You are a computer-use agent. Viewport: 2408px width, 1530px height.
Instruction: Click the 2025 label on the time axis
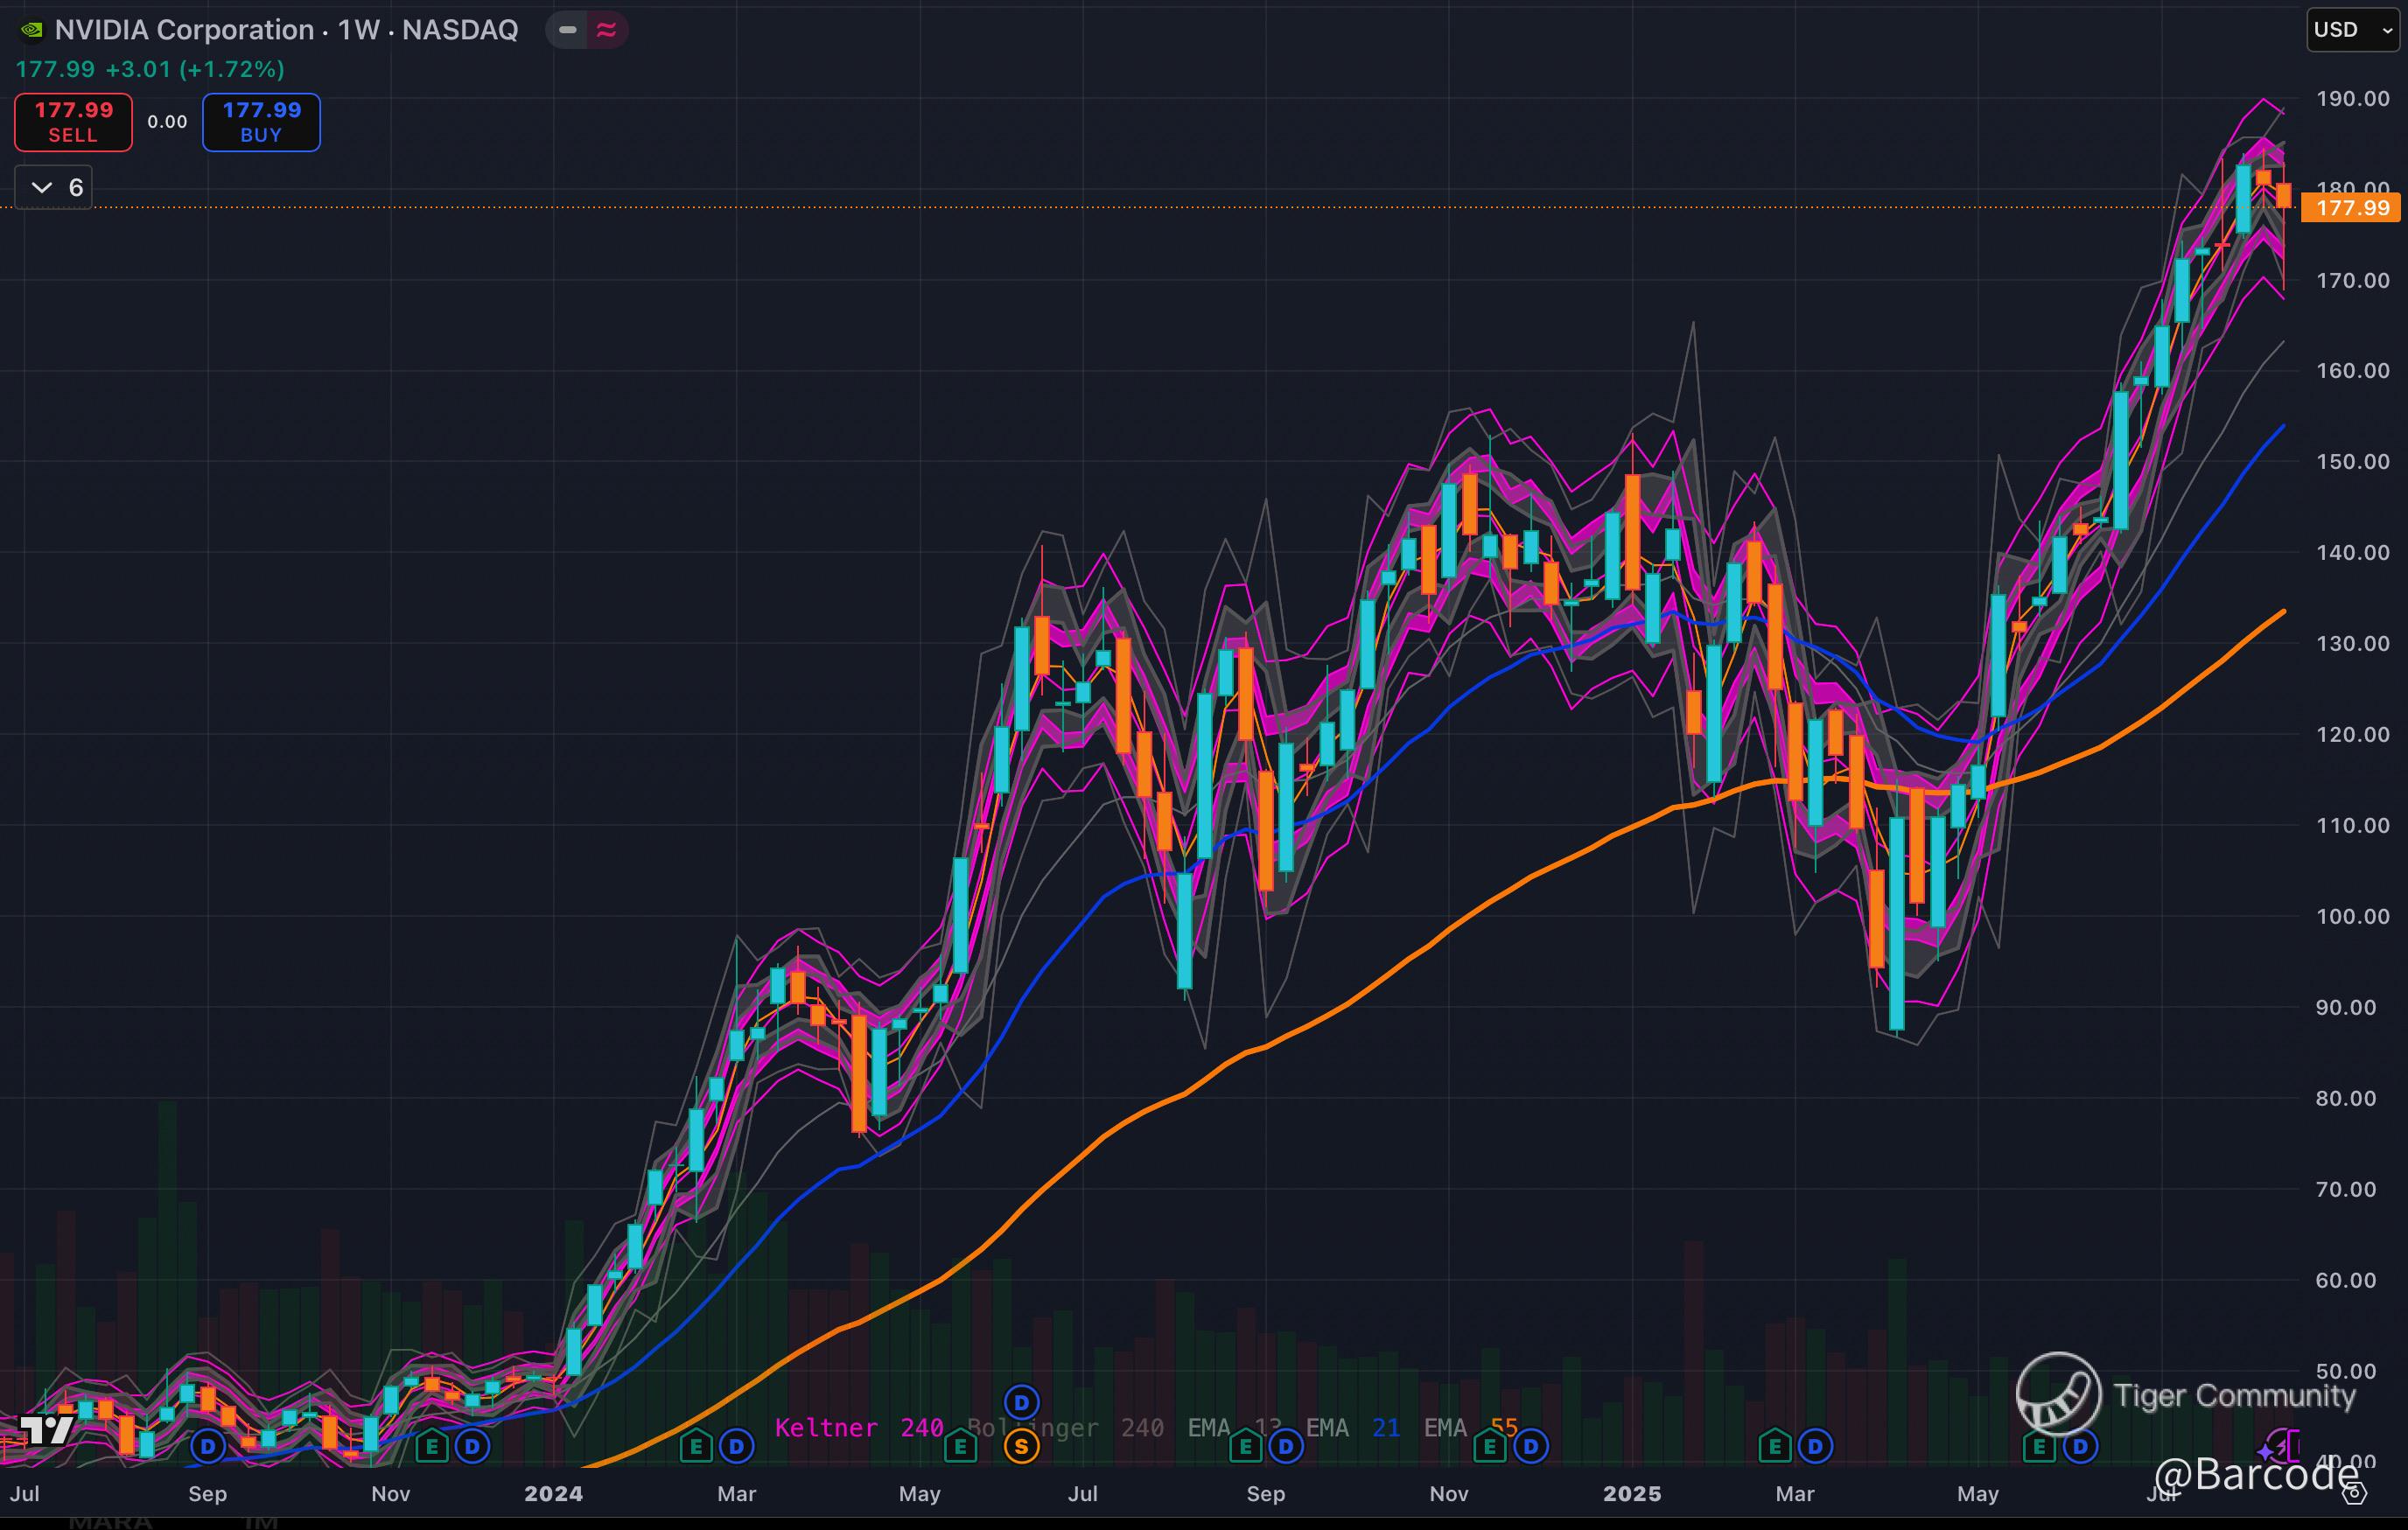pyautogui.click(x=1631, y=1494)
